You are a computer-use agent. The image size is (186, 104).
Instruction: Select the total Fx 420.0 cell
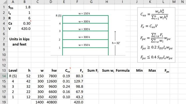click(77, 102)
